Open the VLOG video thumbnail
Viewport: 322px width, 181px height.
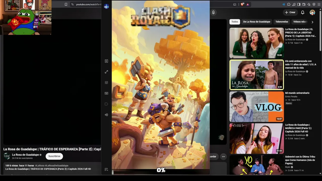257,107
